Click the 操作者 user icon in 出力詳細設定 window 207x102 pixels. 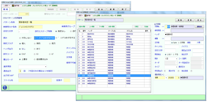click(x=85, y=15)
